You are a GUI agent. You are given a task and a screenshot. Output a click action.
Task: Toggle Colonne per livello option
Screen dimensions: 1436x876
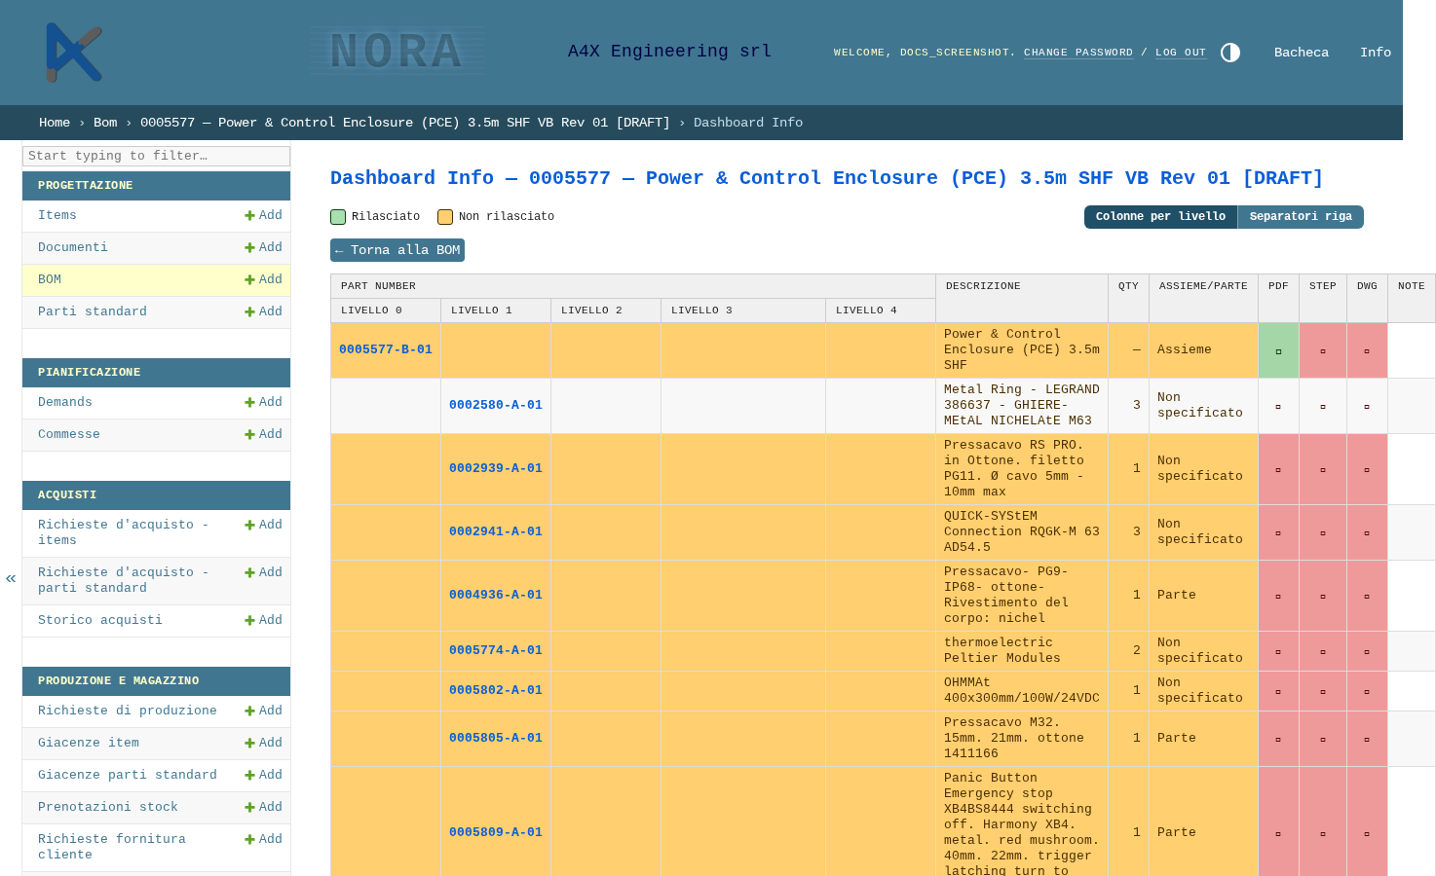click(1160, 217)
